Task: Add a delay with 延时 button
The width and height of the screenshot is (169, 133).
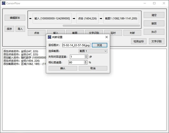Action: click(113, 33)
